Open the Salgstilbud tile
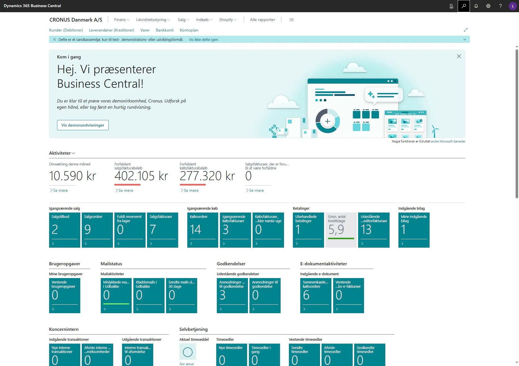 click(x=65, y=230)
